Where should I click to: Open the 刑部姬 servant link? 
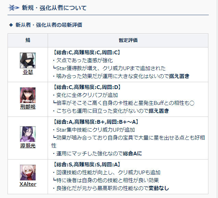(28, 107)
